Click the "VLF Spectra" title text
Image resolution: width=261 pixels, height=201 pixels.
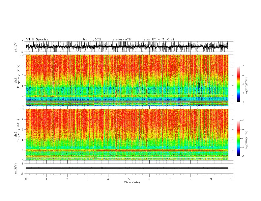coord(37,39)
